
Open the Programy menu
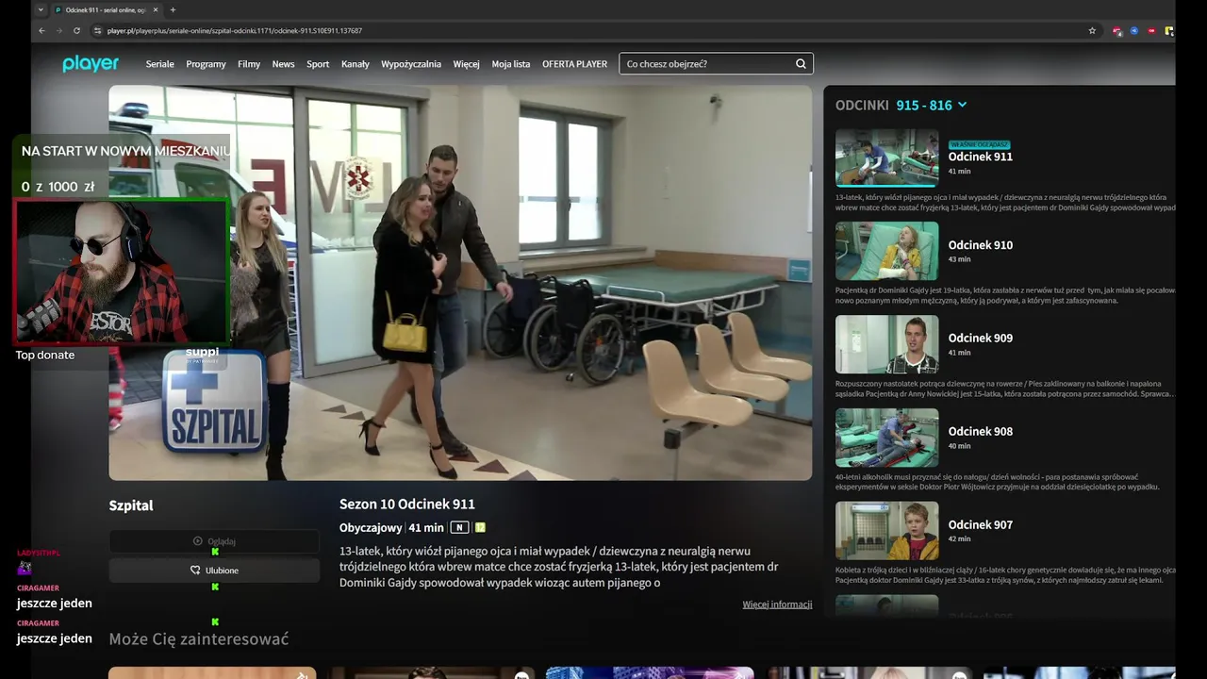tap(207, 64)
